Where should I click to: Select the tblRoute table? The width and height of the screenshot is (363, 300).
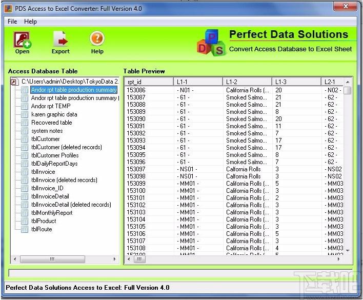tap(42, 229)
